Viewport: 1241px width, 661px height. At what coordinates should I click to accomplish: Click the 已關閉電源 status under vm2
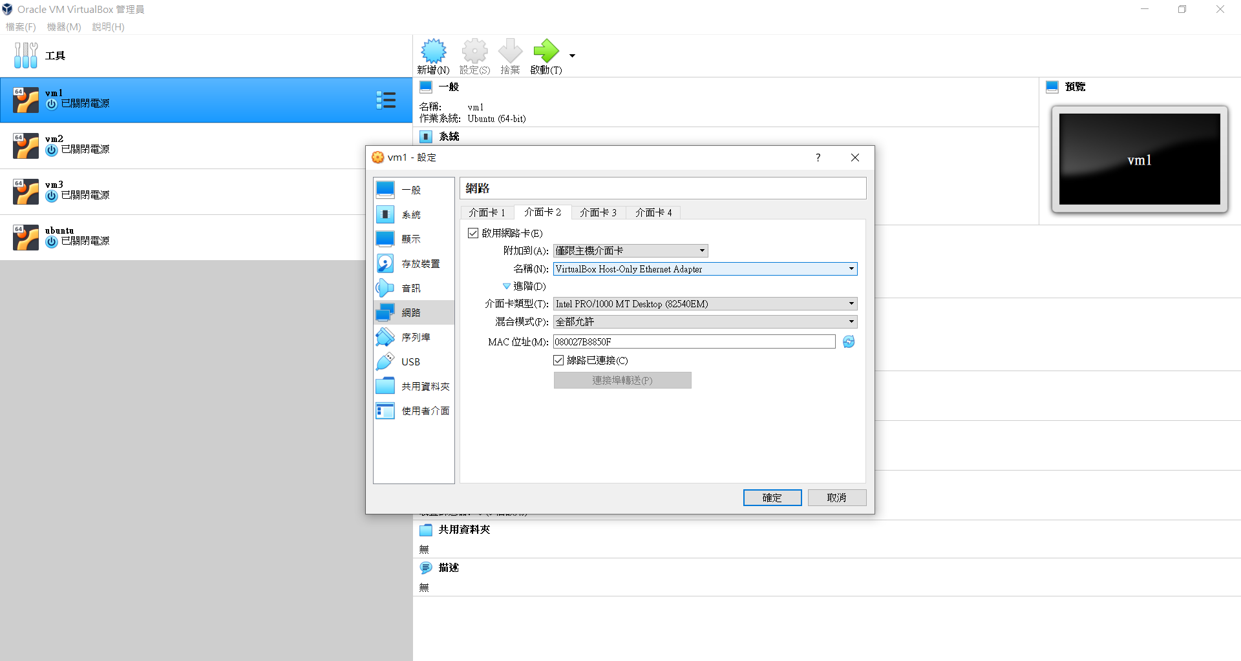click(85, 149)
